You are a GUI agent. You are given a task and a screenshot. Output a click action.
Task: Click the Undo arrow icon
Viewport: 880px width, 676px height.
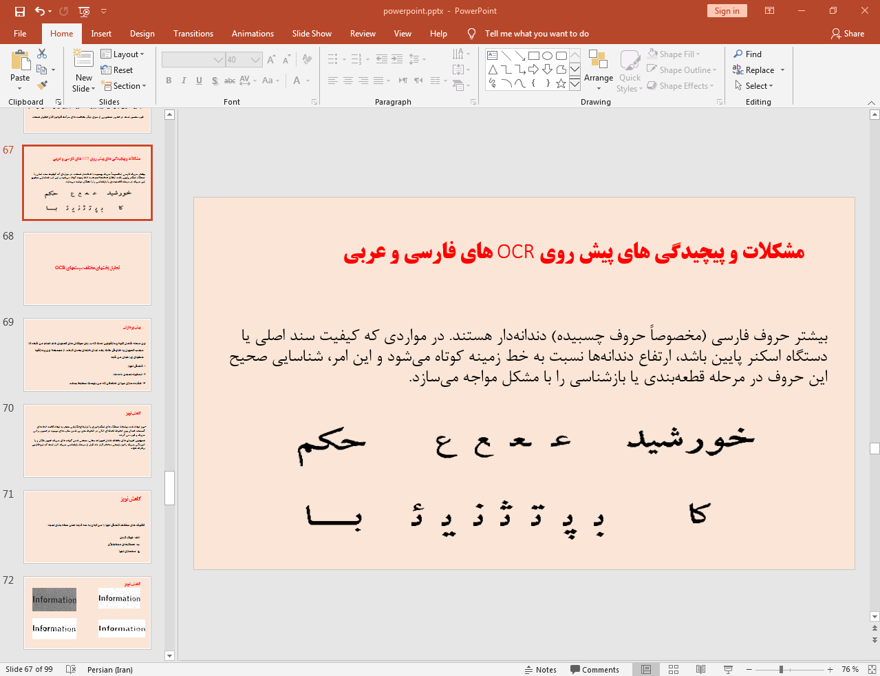pyautogui.click(x=40, y=11)
